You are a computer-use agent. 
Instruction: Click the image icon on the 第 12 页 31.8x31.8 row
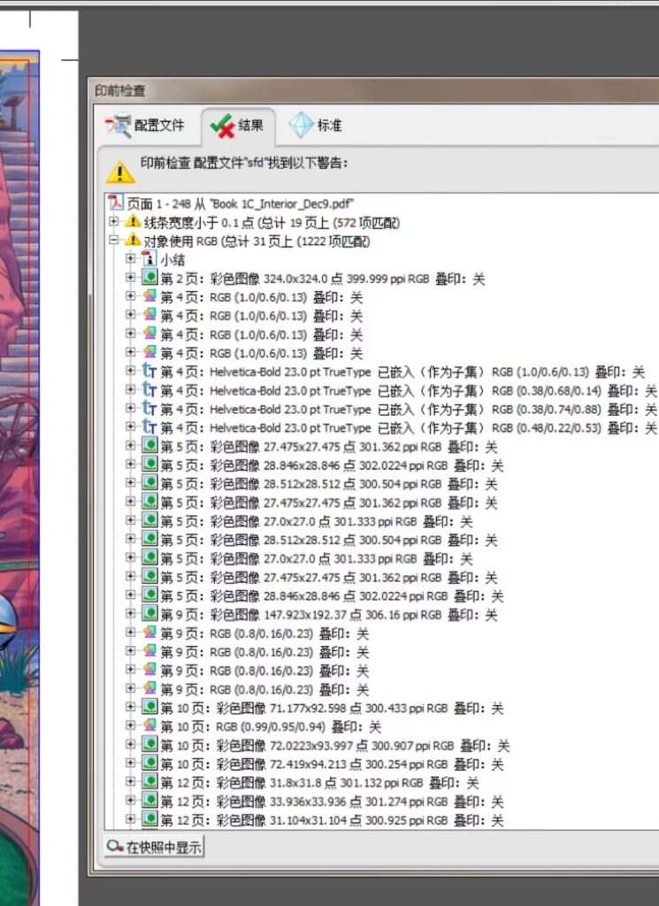pyautogui.click(x=150, y=783)
